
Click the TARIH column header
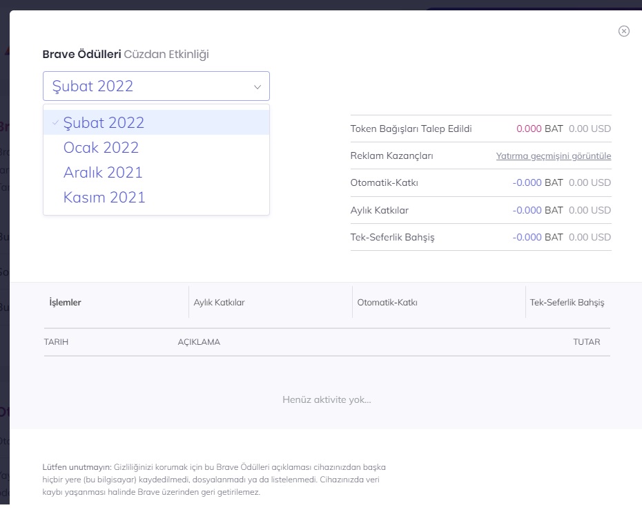pyautogui.click(x=56, y=342)
